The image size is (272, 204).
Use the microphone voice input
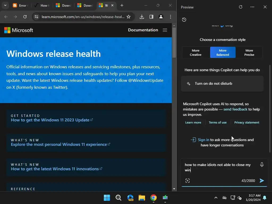tap(262, 165)
